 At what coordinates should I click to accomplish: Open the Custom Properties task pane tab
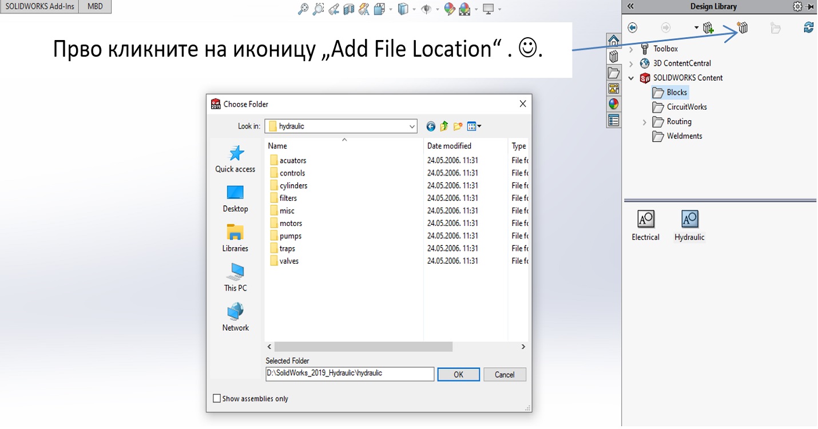point(613,120)
